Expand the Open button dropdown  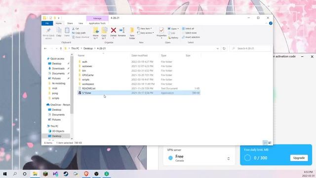click(178, 29)
